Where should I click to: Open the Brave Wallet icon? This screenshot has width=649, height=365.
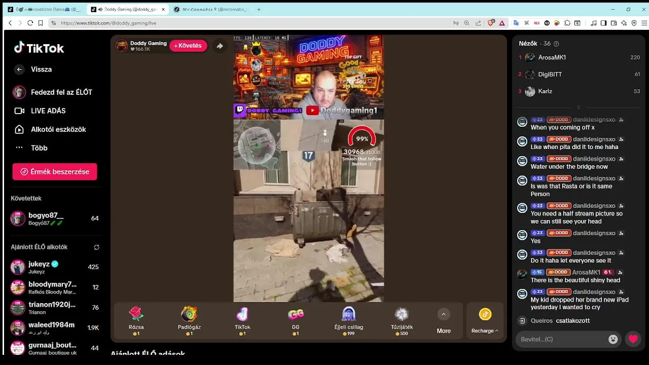(x=614, y=23)
